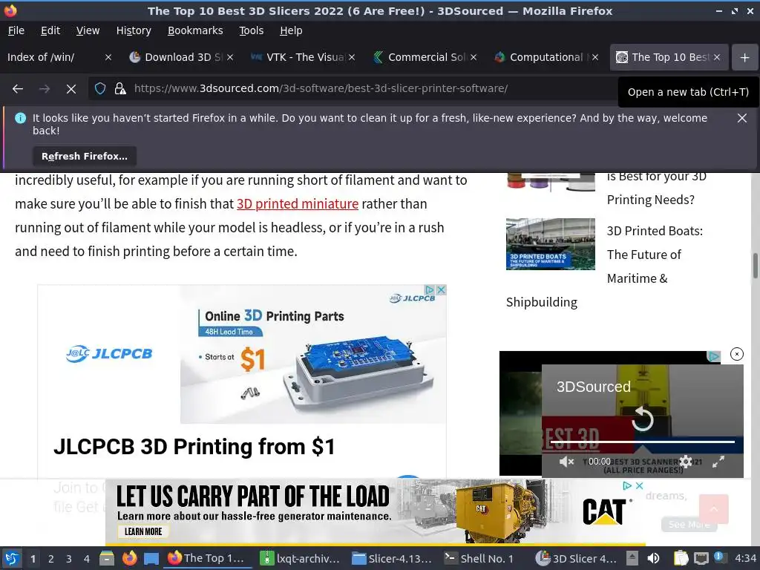760x570 pixels.
Task: Click the CAT logo in banner
Action: click(x=604, y=512)
